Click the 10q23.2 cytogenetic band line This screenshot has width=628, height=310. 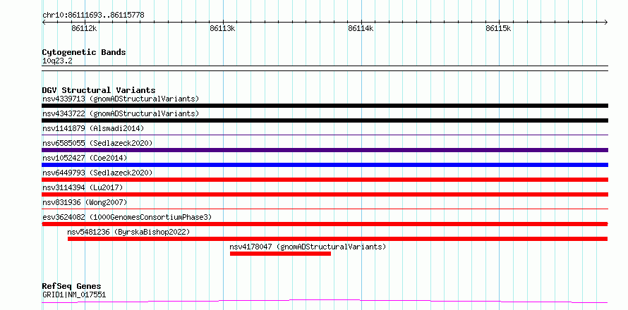pos(325,68)
